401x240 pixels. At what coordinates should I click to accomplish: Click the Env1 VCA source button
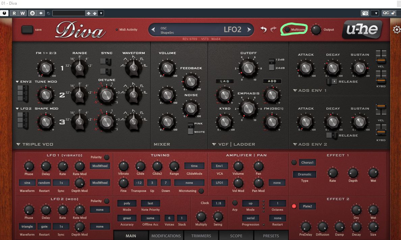click(x=219, y=166)
